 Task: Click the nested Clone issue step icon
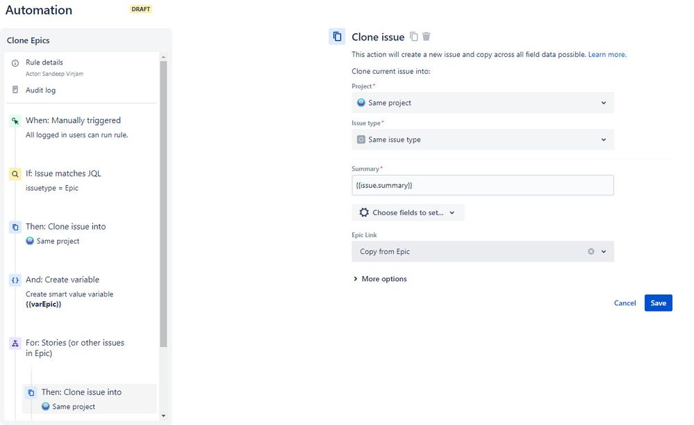(31, 392)
